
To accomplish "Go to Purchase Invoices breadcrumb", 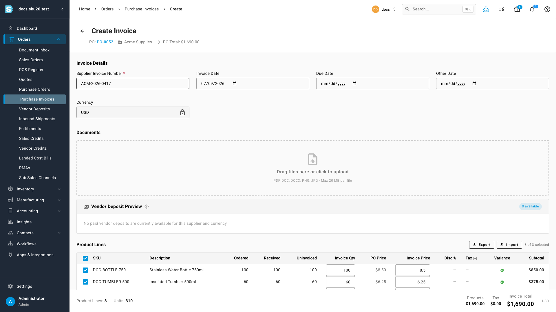I will (142, 9).
